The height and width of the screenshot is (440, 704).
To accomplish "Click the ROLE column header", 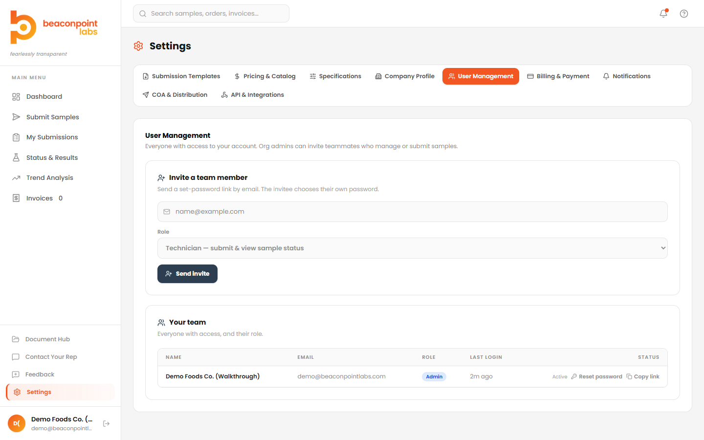I will [x=429, y=357].
